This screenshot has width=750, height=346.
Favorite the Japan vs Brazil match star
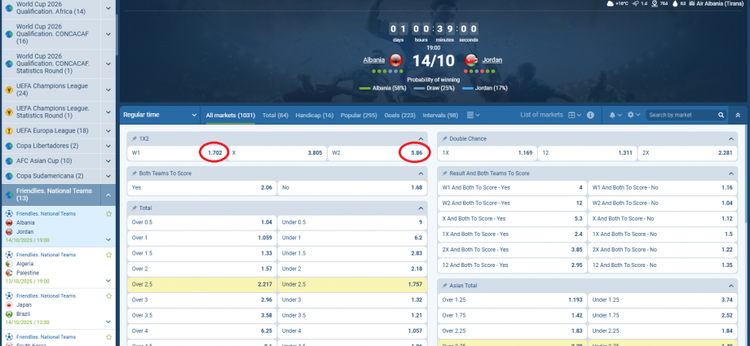(108, 296)
